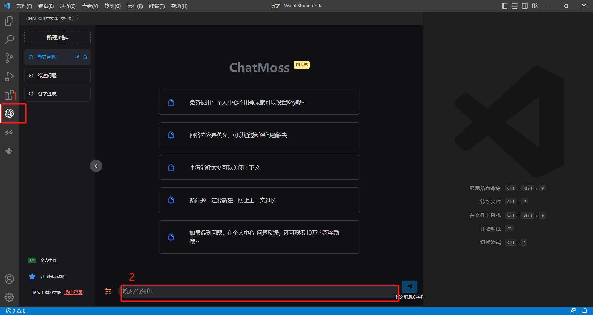Click the PLUS badge next to ChatMoss
The height and width of the screenshot is (315, 593).
point(302,65)
